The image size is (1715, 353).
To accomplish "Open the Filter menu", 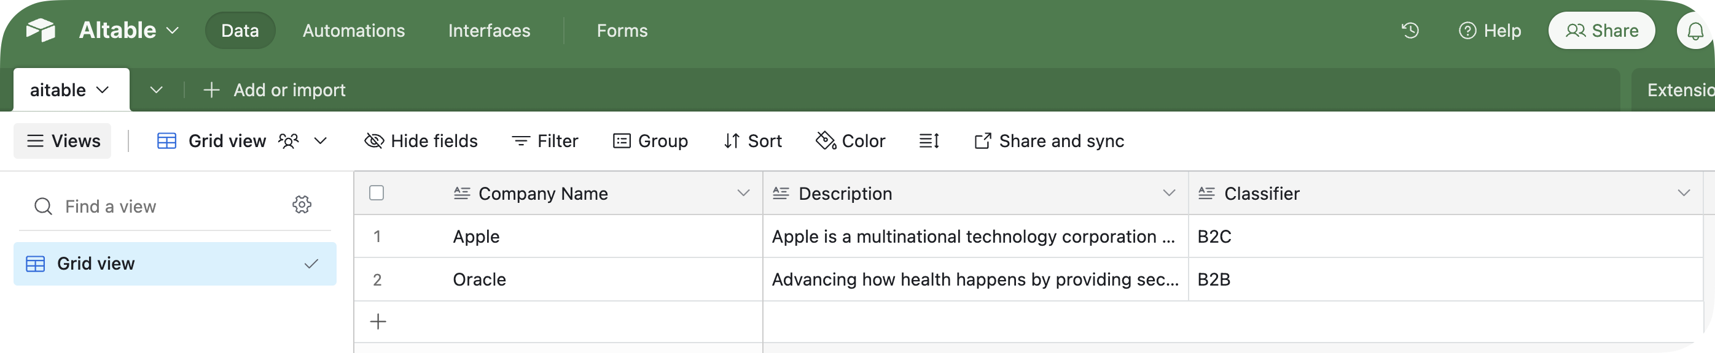I will (x=545, y=141).
